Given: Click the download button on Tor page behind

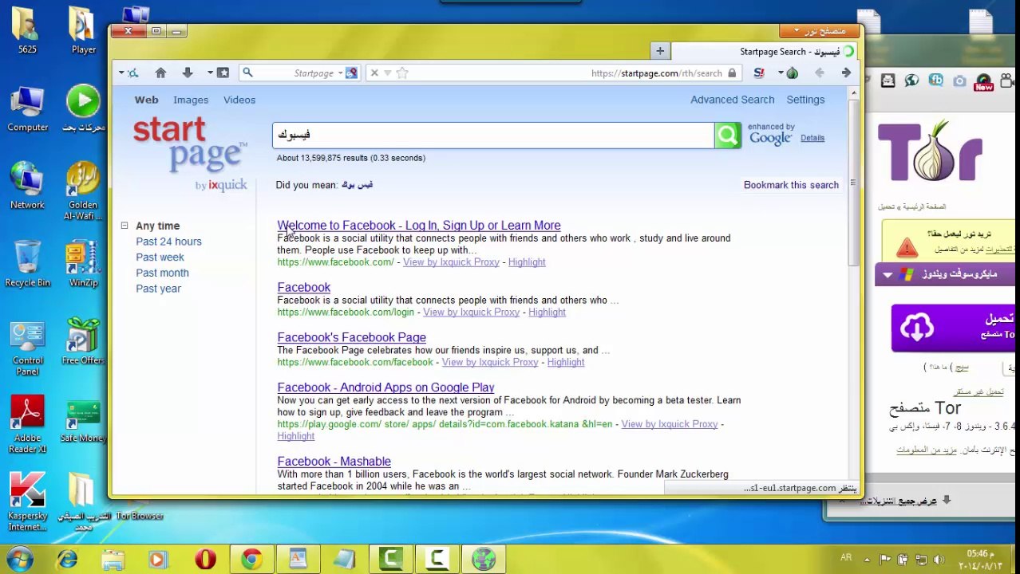Looking at the screenshot, I should [953, 327].
